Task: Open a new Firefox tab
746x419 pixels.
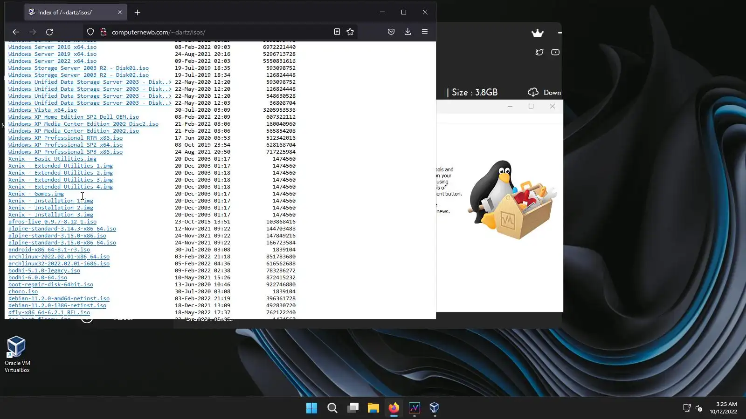Action: pyautogui.click(x=137, y=13)
